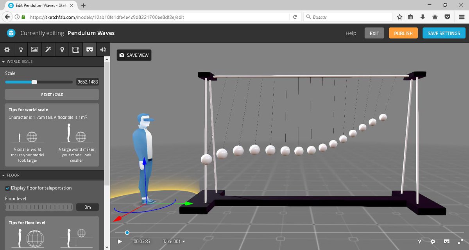Click the Buscar search field
Screen dimensions: 469x250
[348, 17]
